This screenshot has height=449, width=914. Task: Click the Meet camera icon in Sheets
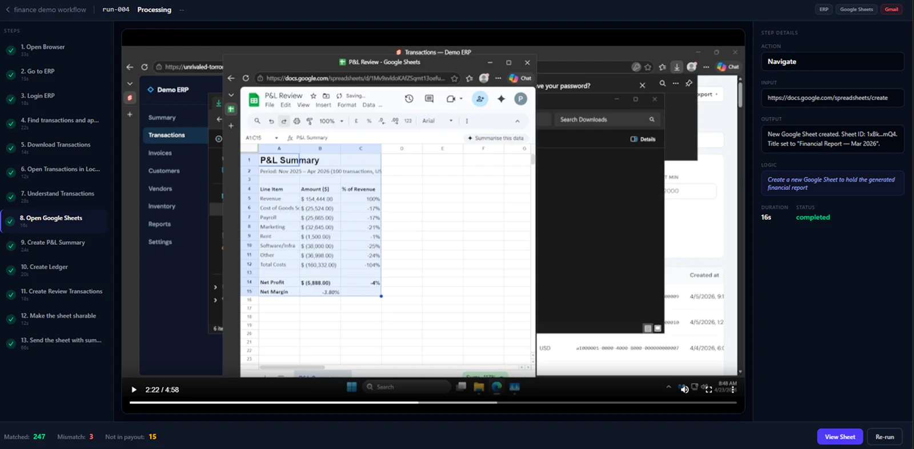pos(451,99)
